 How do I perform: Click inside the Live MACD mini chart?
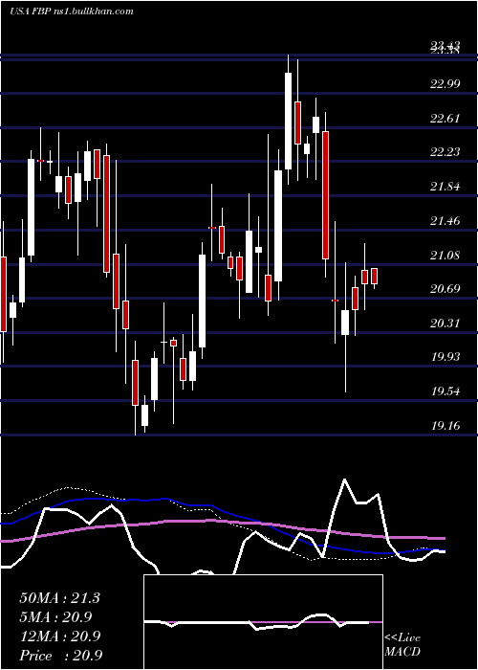pos(263,622)
